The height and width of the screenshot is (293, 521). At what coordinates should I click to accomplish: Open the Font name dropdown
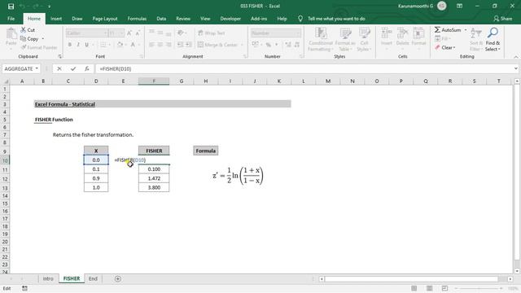coord(106,33)
